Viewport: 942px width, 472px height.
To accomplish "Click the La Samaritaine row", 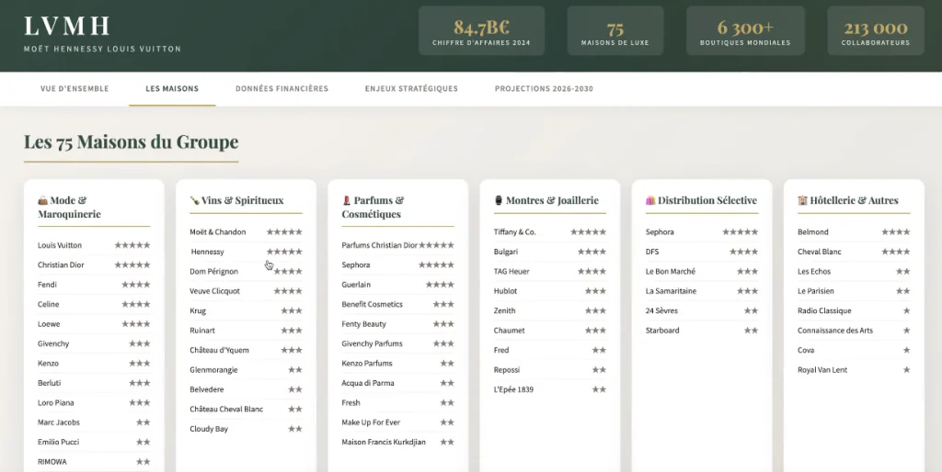I will coord(702,291).
